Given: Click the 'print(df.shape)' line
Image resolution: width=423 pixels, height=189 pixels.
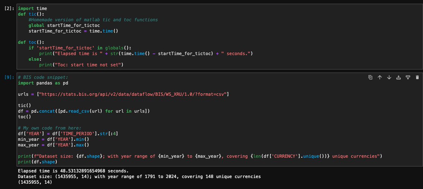Looking at the screenshot, I should (38, 162).
